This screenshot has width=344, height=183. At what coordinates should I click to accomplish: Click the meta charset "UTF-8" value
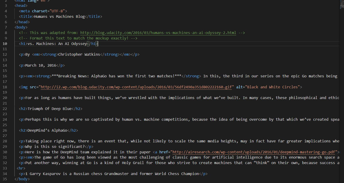click(58, 11)
